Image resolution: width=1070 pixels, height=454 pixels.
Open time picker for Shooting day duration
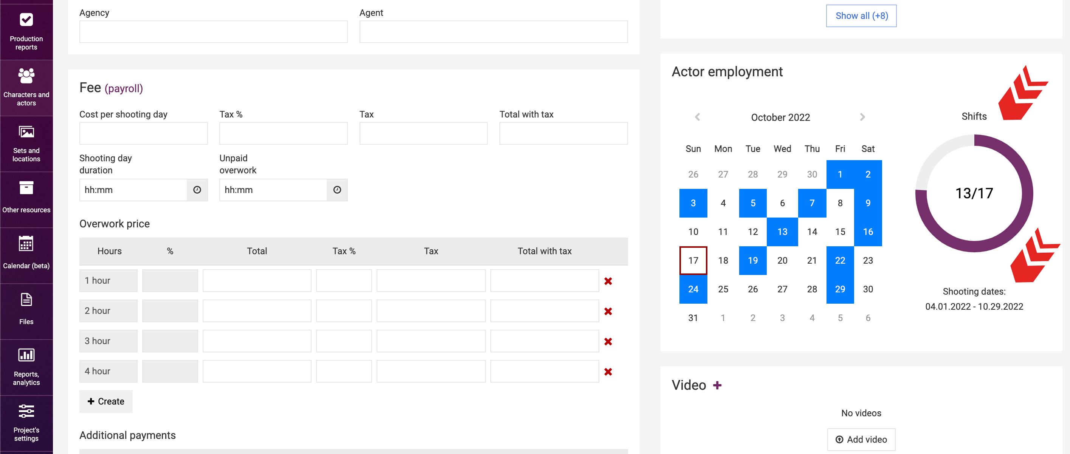tap(197, 190)
